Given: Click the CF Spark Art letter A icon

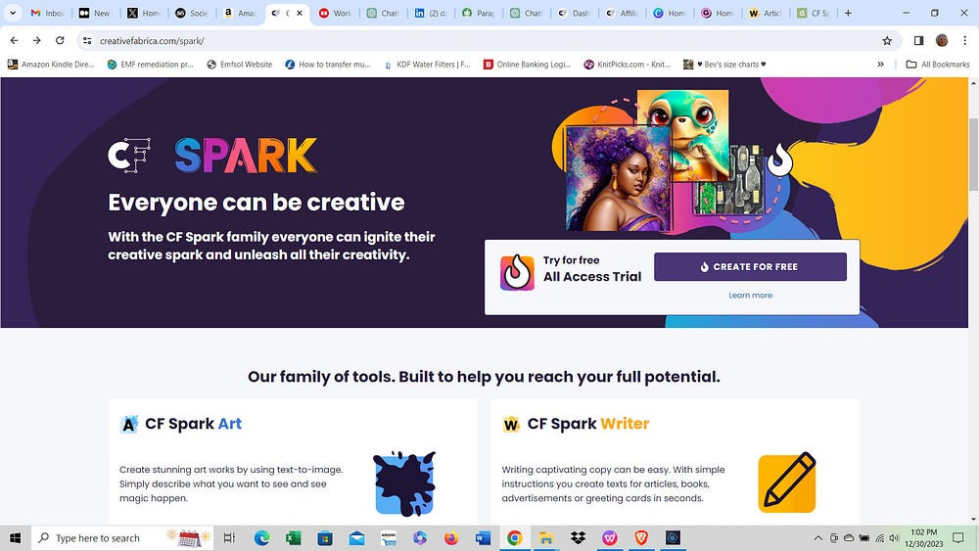Looking at the screenshot, I should [128, 425].
